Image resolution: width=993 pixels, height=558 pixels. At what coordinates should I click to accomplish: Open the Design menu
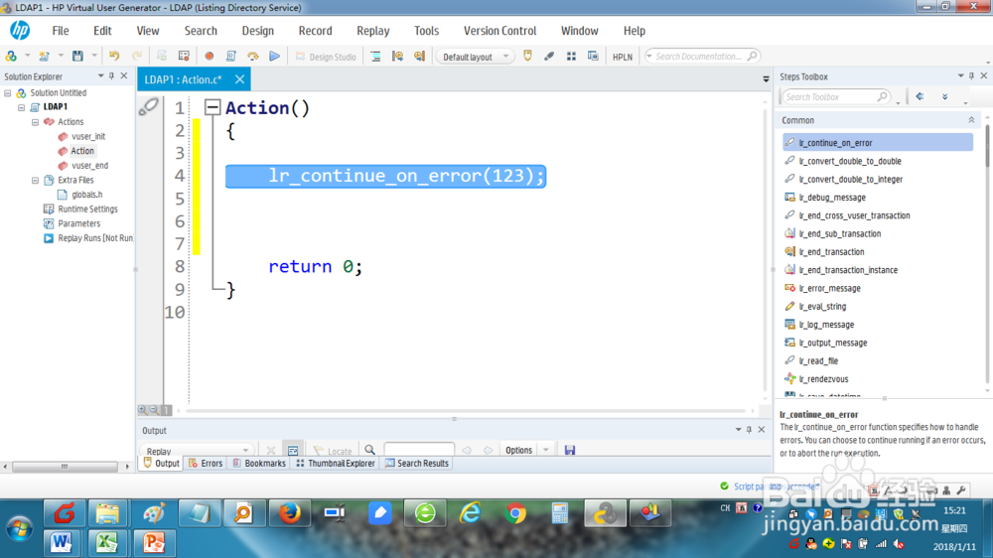(258, 31)
